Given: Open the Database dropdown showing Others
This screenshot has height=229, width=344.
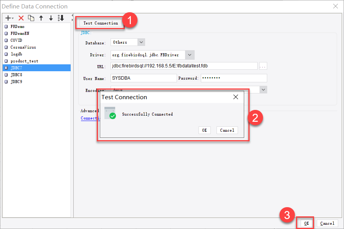Looking at the screenshot, I should (141, 42).
